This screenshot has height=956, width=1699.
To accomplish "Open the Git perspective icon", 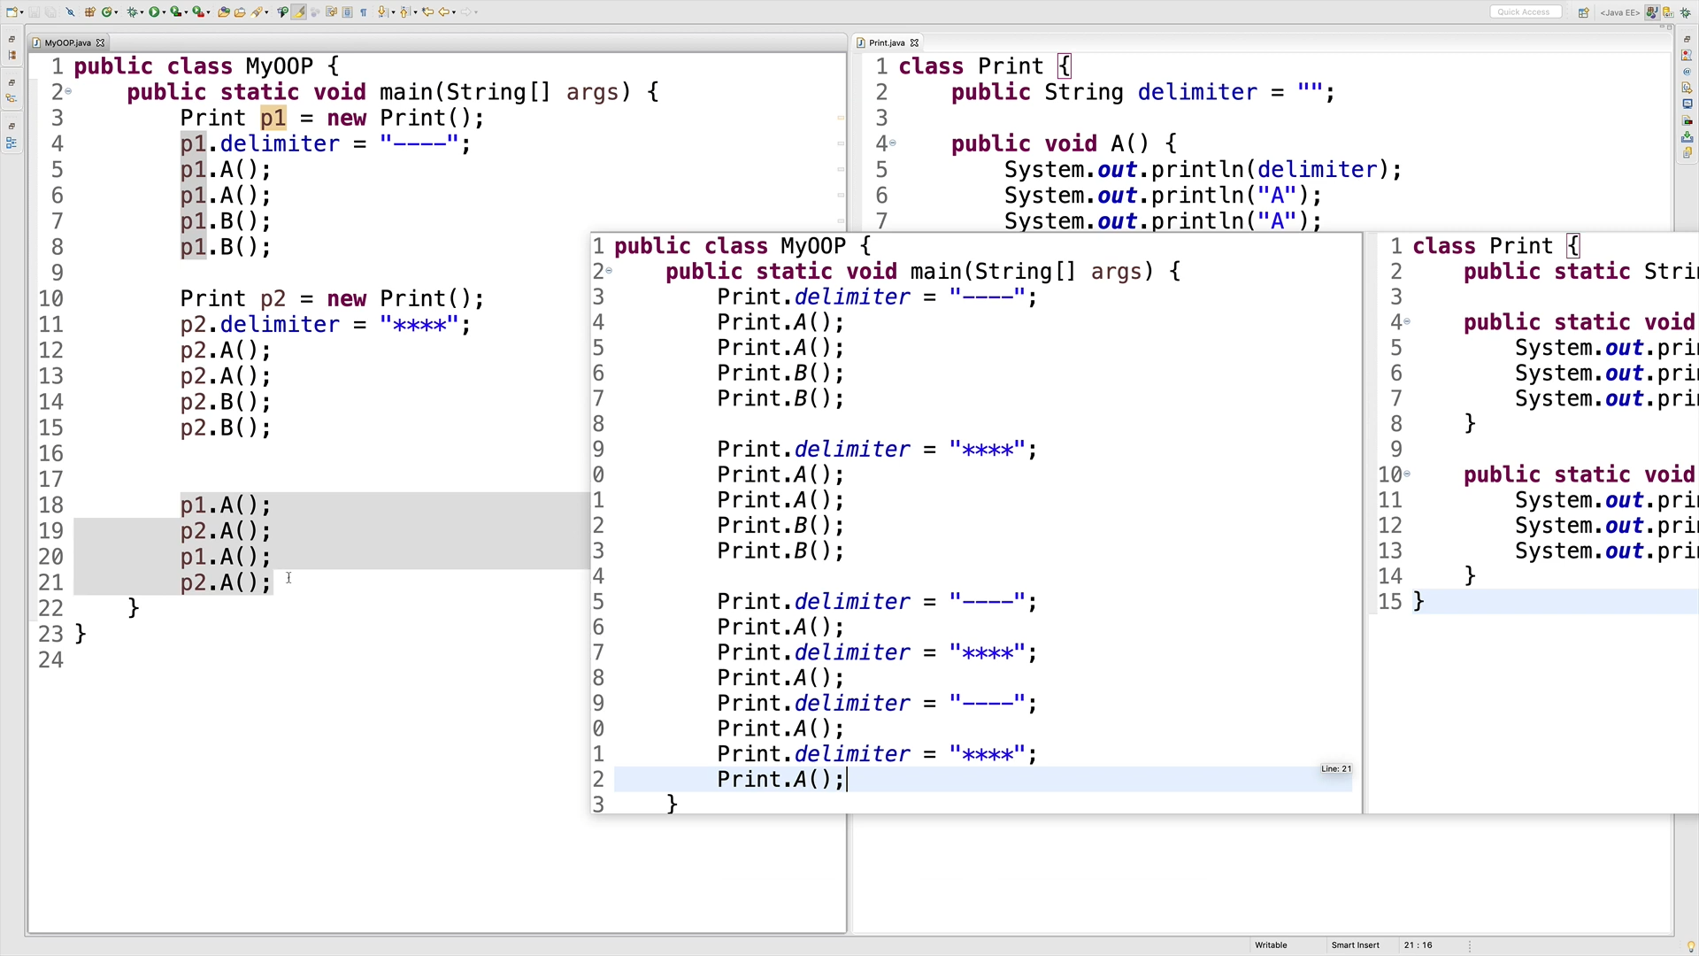I will (1668, 12).
